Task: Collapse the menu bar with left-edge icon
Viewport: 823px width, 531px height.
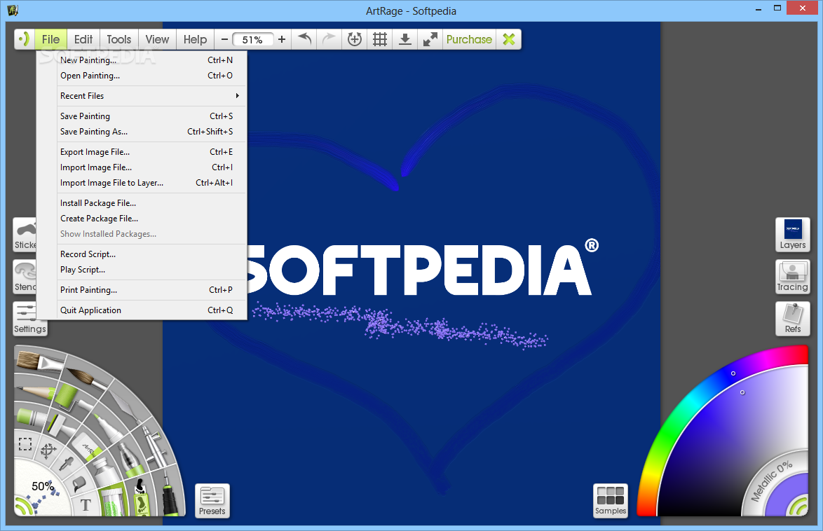Action: (24, 39)
